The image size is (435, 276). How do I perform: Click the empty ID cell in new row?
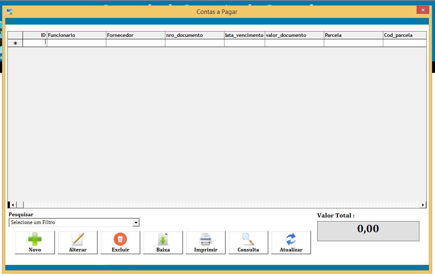pyautogui.click(x=35, y=43)
